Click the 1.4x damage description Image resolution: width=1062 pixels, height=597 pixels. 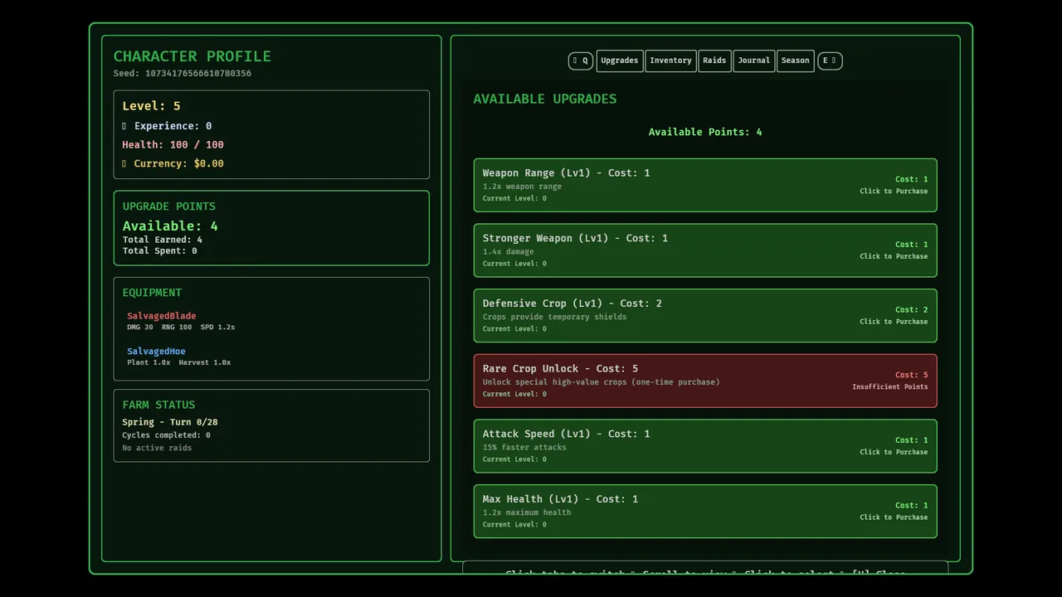click(509, 251)
